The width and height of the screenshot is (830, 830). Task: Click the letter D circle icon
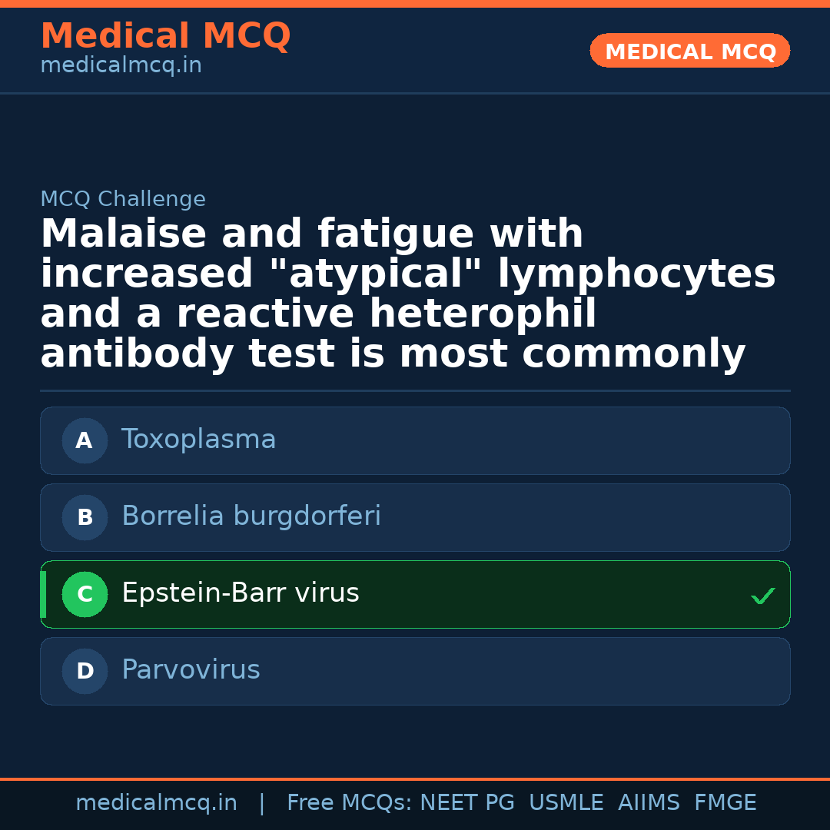pos(85,671)
